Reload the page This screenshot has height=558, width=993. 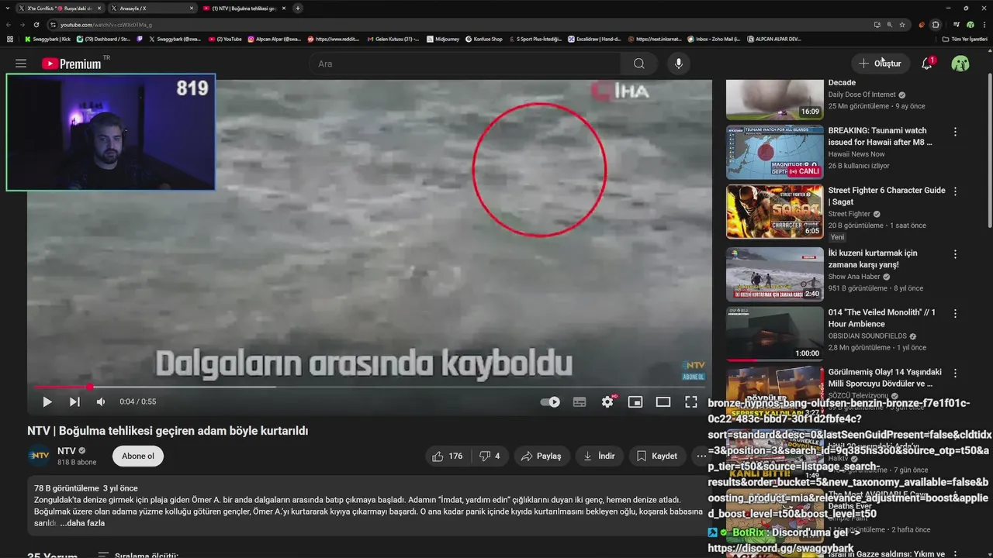[36, 25]
